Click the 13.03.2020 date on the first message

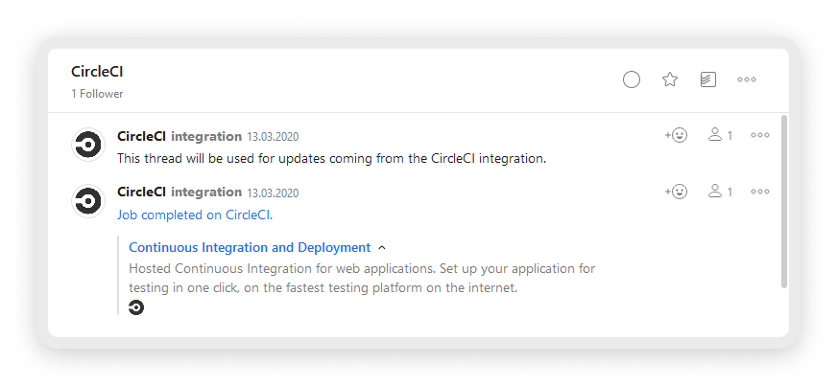click(273, 137)
